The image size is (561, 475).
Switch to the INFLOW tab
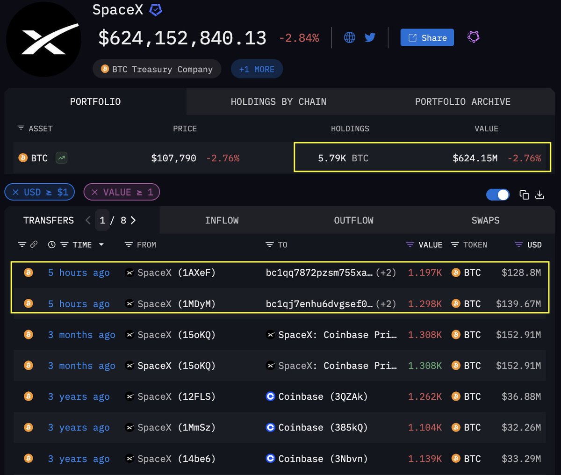pyautogui.click(x=222, y=220)
